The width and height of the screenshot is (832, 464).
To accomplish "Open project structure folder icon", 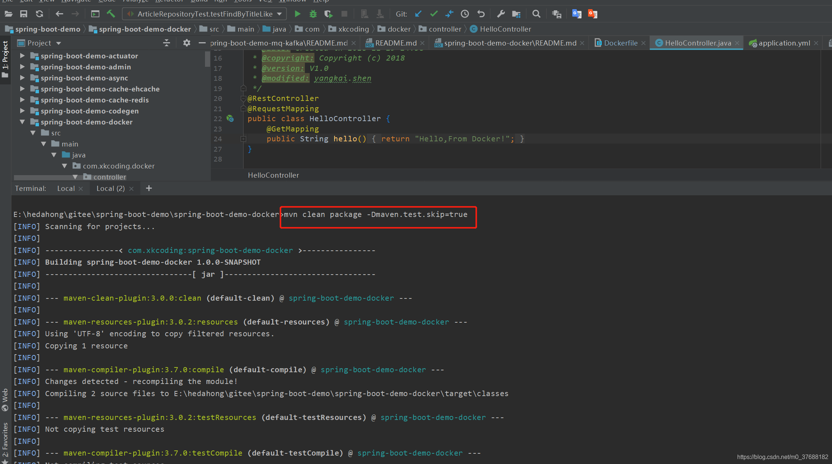I will click(516, 14).
